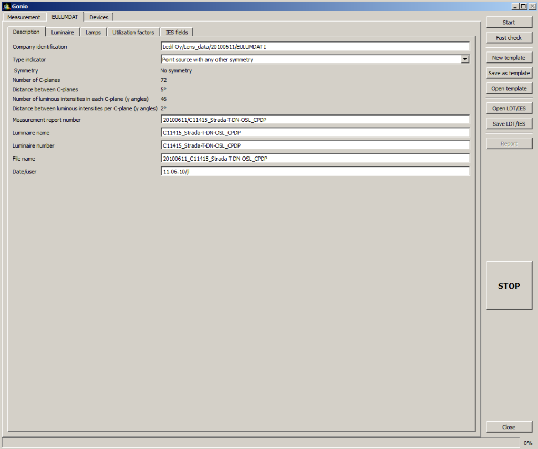The width and height of the screenshot is (538, 449).
Task: Run a Fast check
Action: (x=509, y=38)
